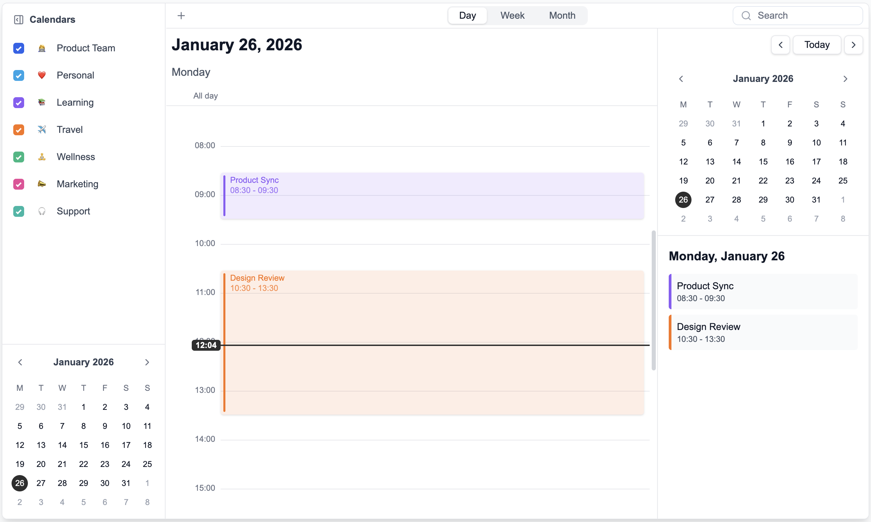
Task: Click the heart icon next to Personal
Action: tap(41, 75)
